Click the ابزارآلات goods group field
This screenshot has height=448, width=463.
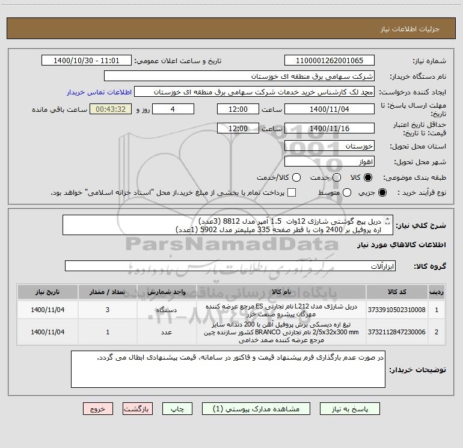(x=230, y=266)
